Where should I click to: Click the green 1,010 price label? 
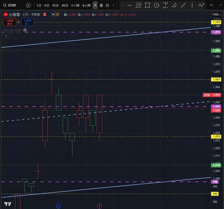point(216,165)
